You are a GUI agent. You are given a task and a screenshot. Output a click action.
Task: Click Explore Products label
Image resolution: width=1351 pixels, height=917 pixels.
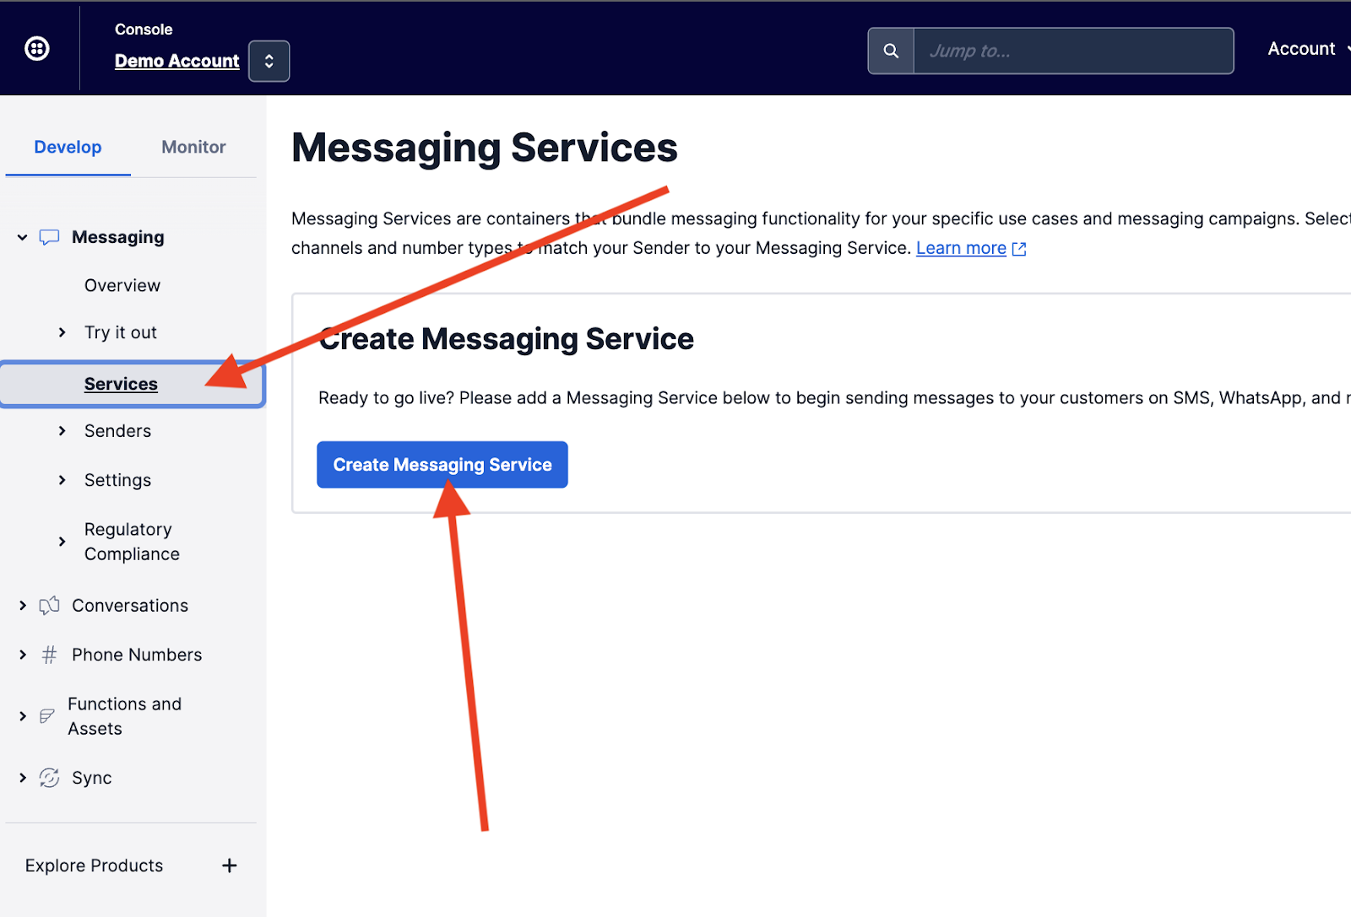[x=94, y=866]
